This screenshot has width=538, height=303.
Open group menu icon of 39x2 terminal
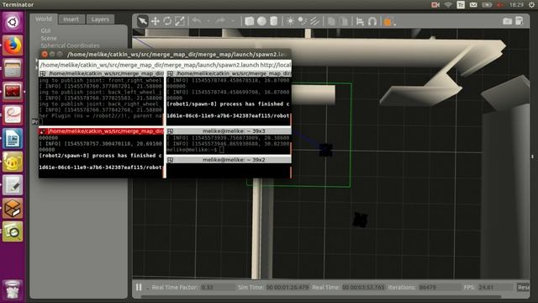point(170,160)
